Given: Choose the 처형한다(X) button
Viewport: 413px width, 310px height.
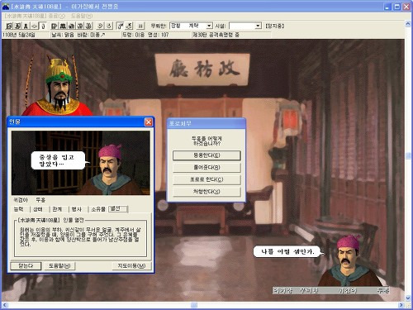Looking at the screenshot, I should click(206, 192).
